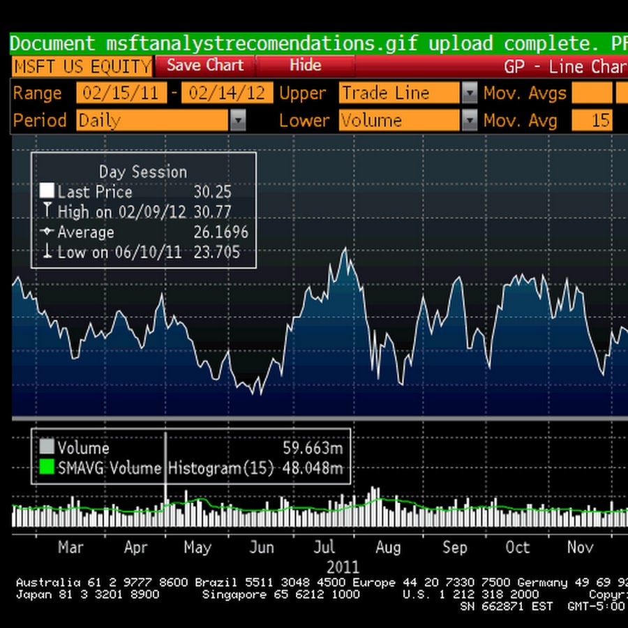The width and height of the screenshot is (628, 628).
Task: Click the Aug label on time axis
Action: pyautogui.click(x=388, y=548)
